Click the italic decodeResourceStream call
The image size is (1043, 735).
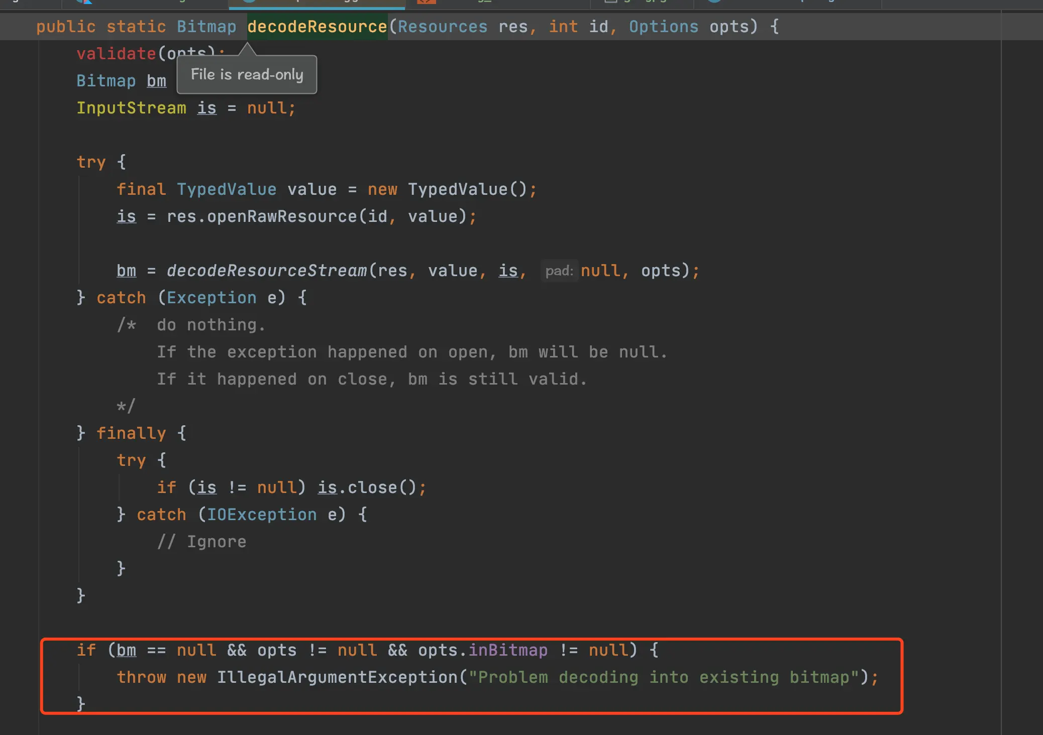pos(267,271)
